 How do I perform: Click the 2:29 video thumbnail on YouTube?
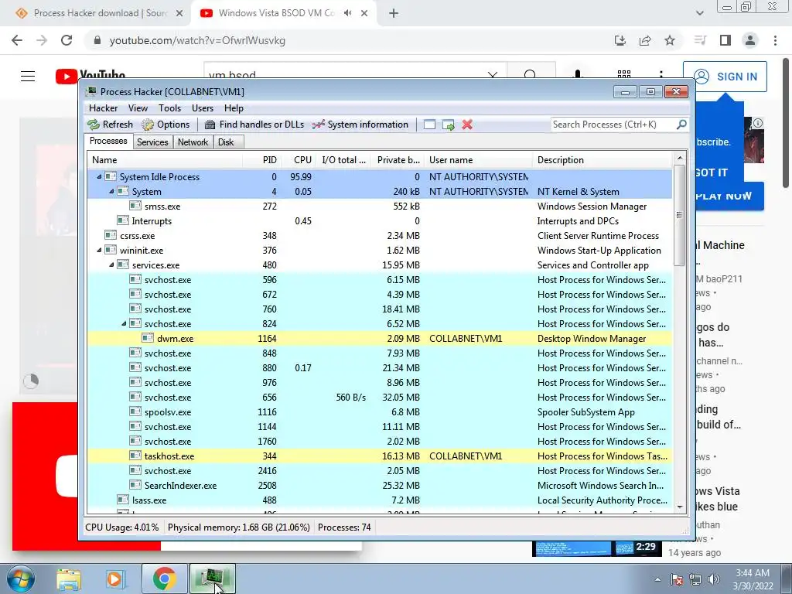(x=596, y=548)
